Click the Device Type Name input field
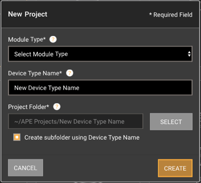Viewport: 201px width, 183px height. (x=100, y=88)
